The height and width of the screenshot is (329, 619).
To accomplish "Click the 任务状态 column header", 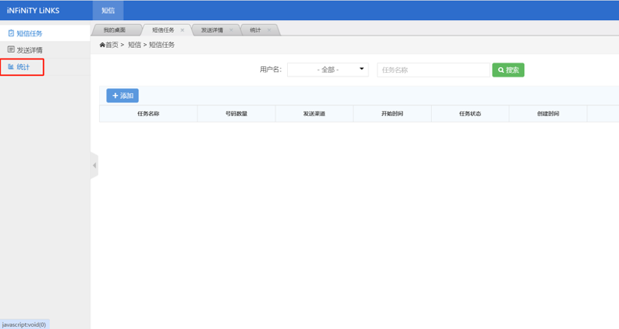I will (x=470, y=114).
